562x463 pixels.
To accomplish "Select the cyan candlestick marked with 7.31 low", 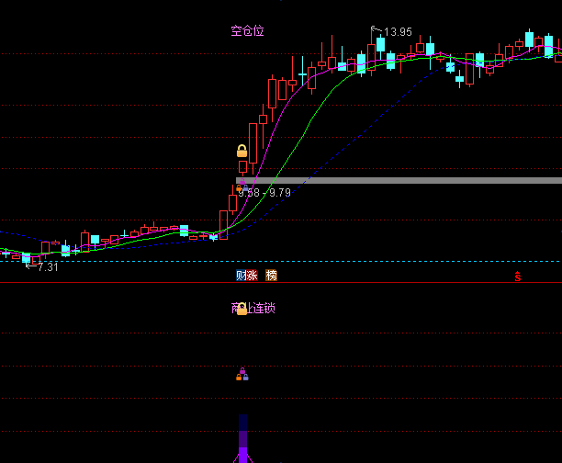I will coord(26,257).
